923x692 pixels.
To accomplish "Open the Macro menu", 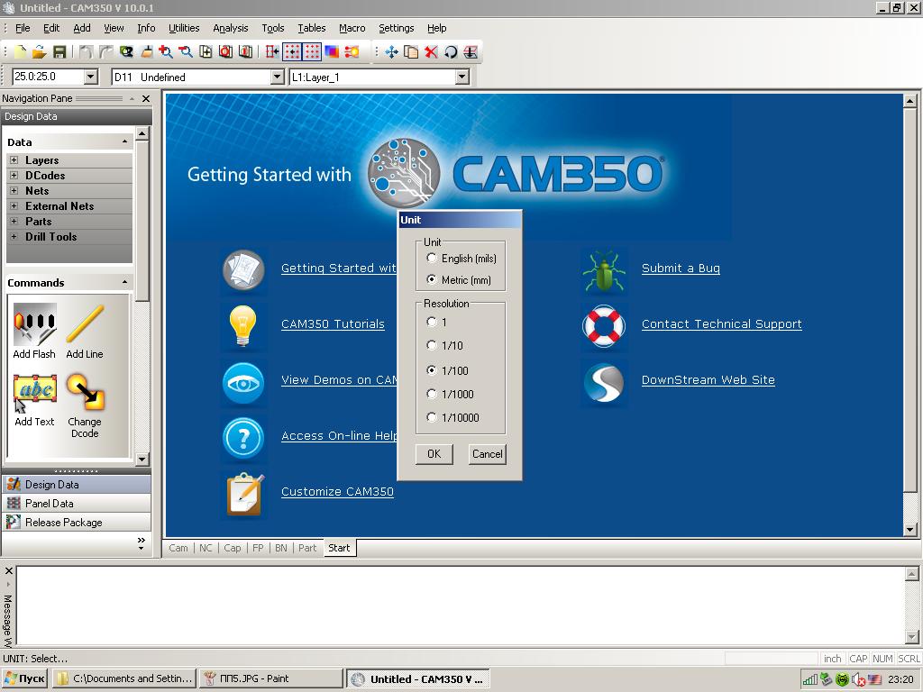I will (352, 28).
